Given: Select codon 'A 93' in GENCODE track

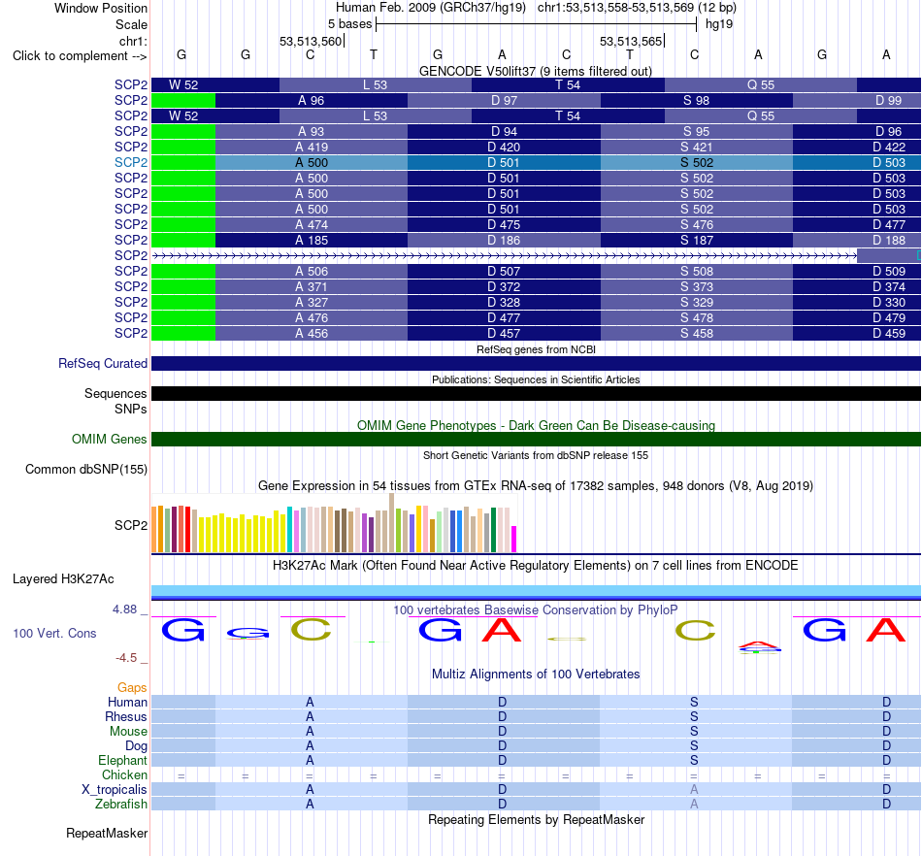Looking at the screenshot, I should pos(312,131).
